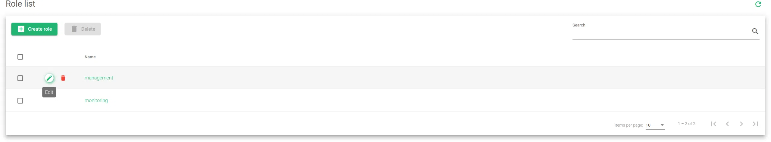Click the red trash icon for management
The image size is (771, 142).
tap(63, 78)
